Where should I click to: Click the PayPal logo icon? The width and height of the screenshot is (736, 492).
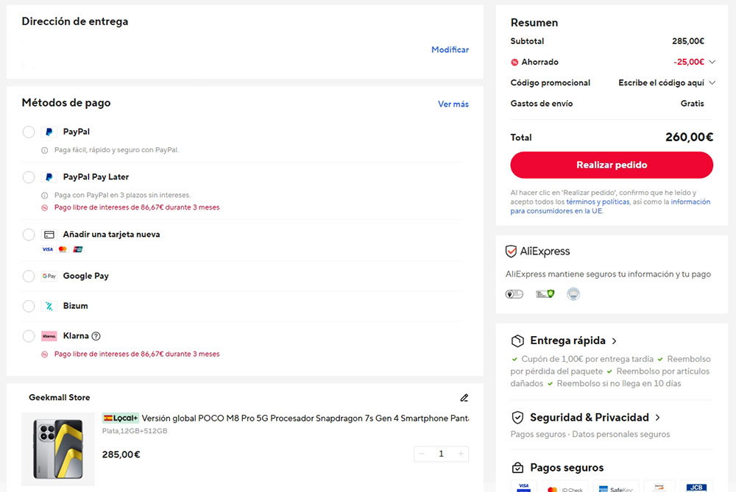tap(49, 132)
